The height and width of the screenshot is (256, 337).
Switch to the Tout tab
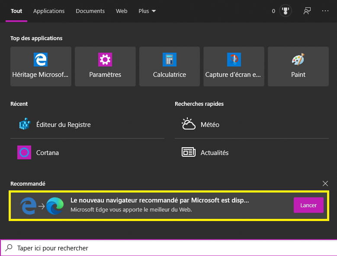tap(16, 11)
